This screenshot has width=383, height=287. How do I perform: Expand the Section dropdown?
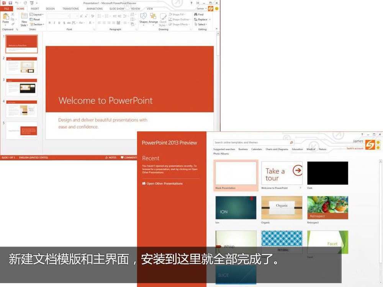pos(38,24)
